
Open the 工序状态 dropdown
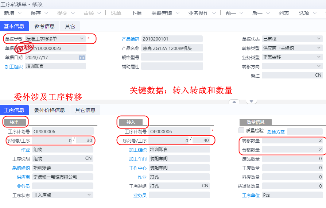[x=89, y=195]
